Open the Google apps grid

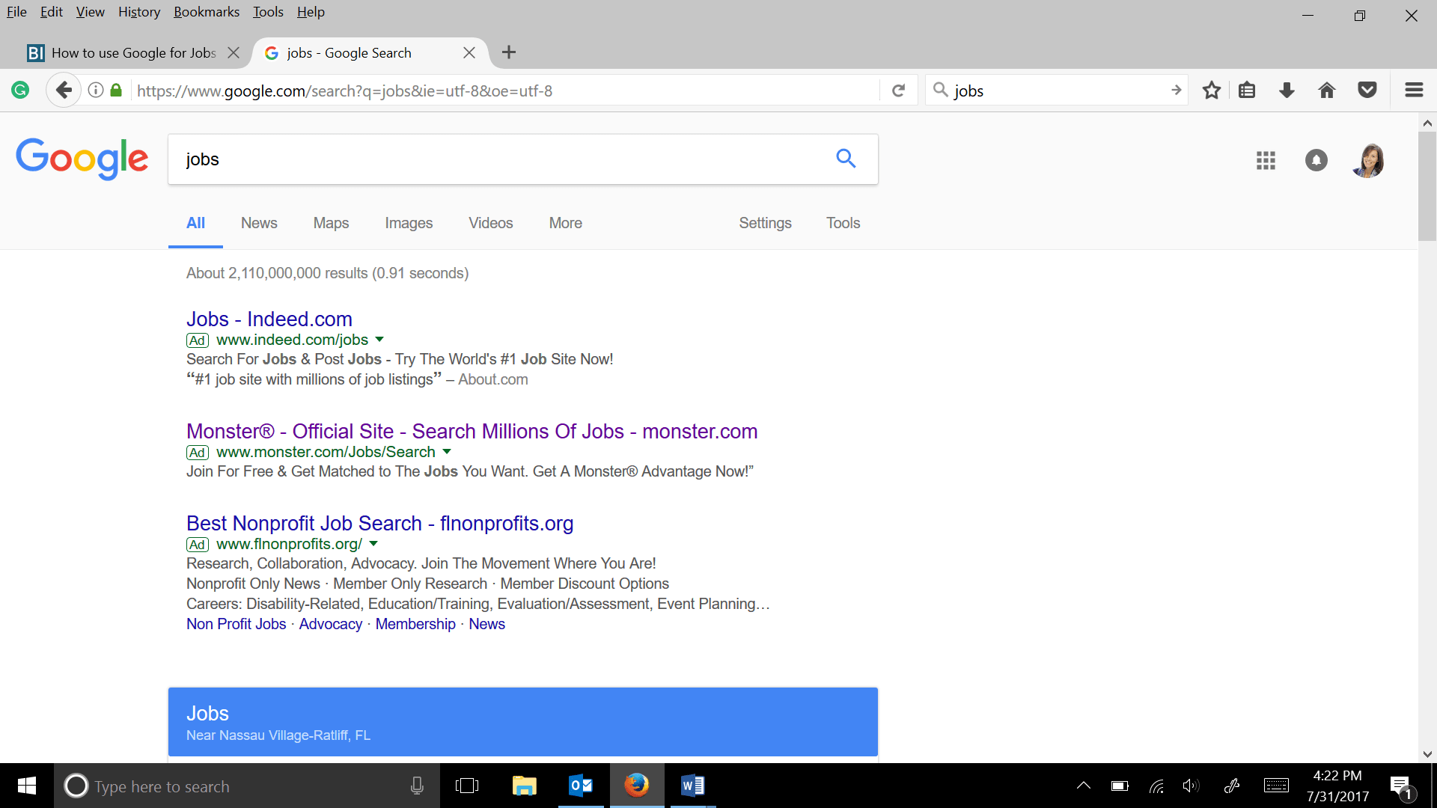1266,160
